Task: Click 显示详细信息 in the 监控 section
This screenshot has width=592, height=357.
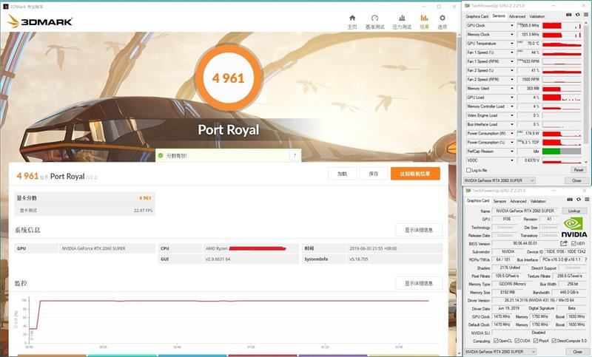Action: 419,283
